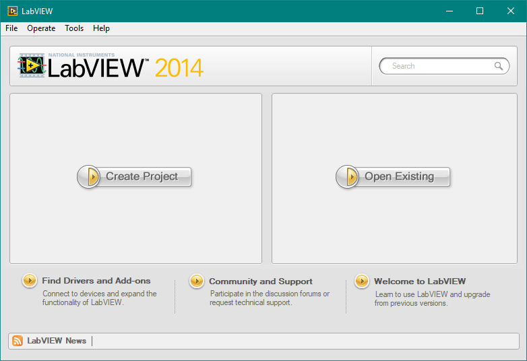Open the Operate menu

pos(41,28)
